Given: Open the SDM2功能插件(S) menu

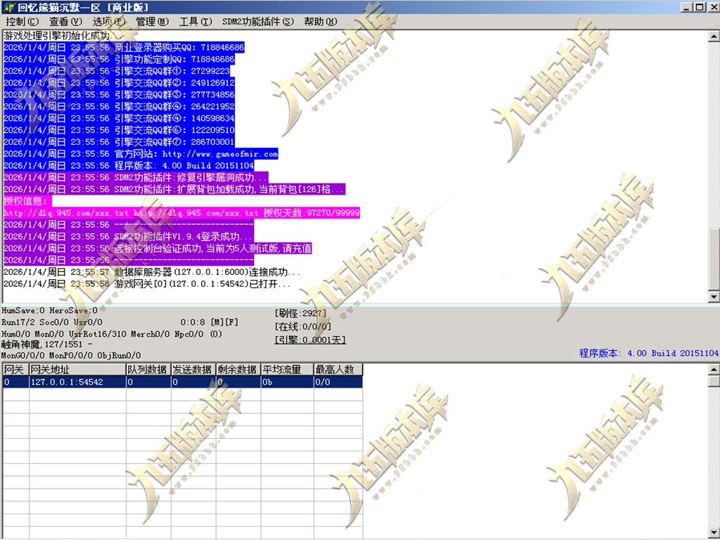Looking at the screenshot, I should click(x=257, y=22).
